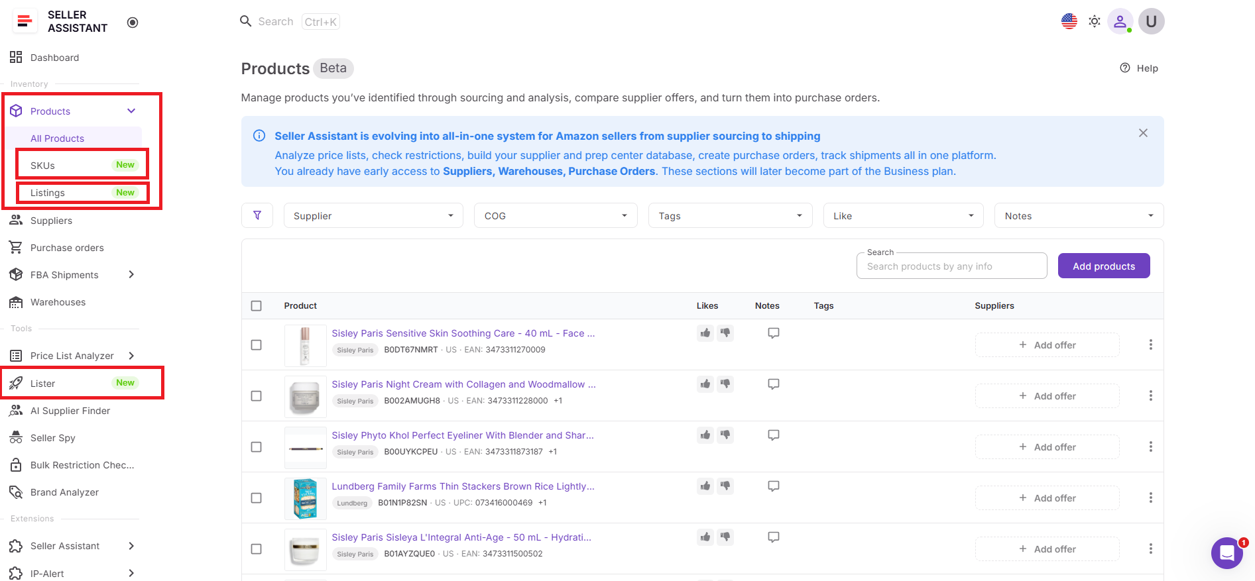Thumbs down the Lundberg Thin Stackers product
The height and width of the screenshot is (581, 1255).
click(x=725, y=486)
